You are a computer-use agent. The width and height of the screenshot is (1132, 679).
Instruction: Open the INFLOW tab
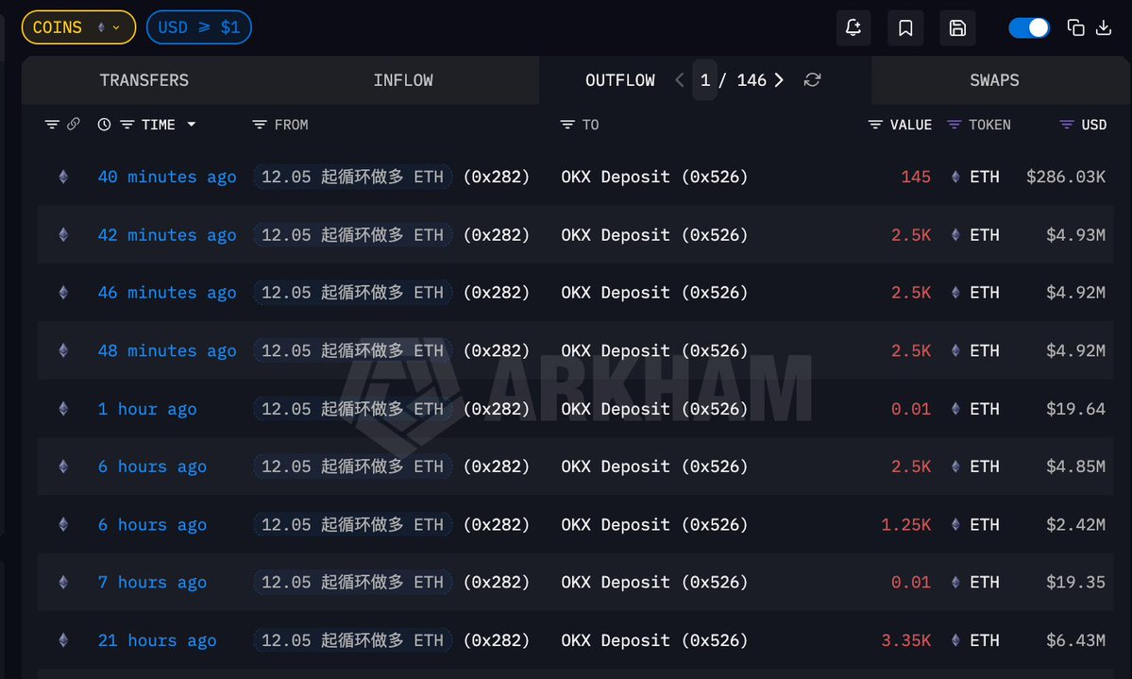[403, 80]
